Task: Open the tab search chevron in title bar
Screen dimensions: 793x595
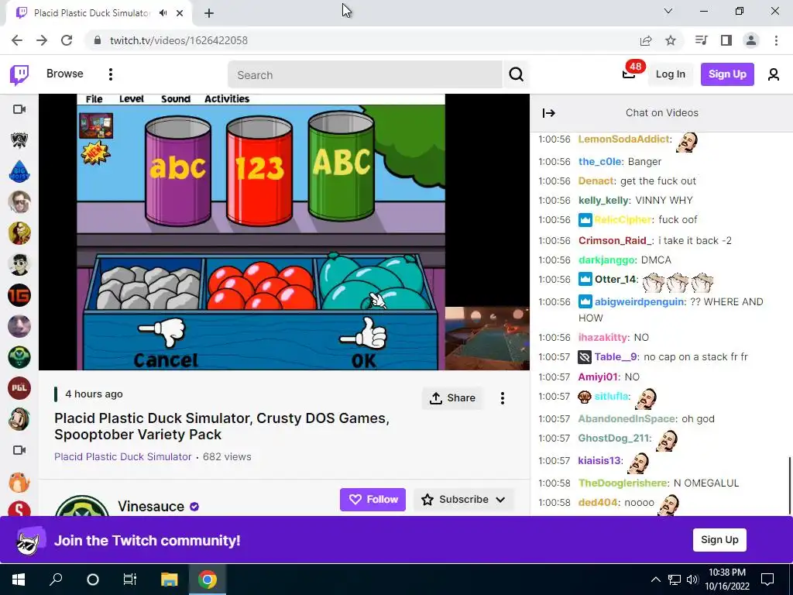Action: point(668,11)
